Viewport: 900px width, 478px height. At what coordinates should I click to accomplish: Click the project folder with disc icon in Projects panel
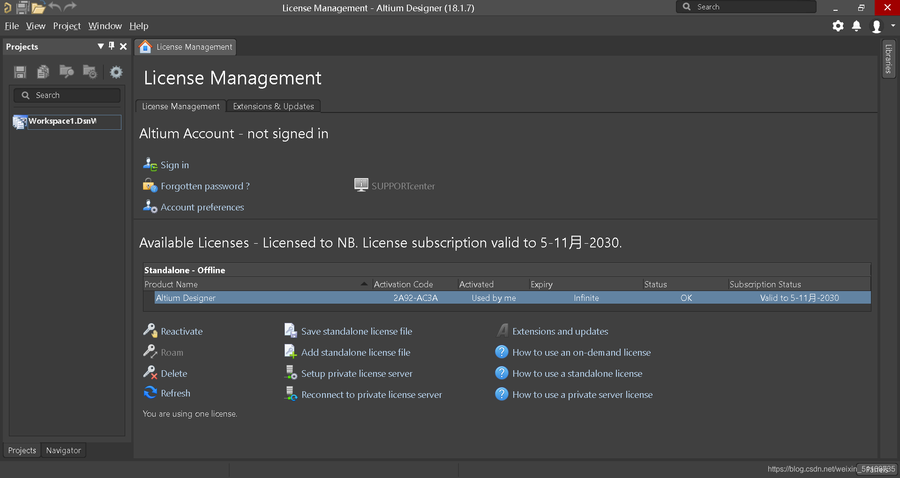click(90, 72)
